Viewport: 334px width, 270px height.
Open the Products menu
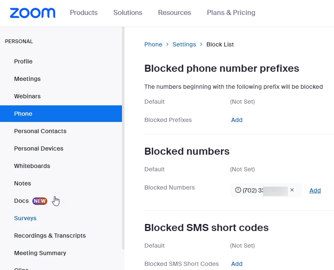[x=84, y=12]
